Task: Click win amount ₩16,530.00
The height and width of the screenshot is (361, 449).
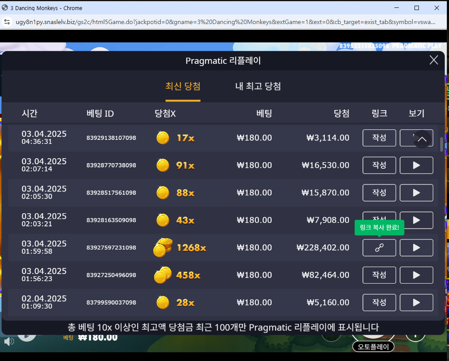Action: (x=325, y=165)
